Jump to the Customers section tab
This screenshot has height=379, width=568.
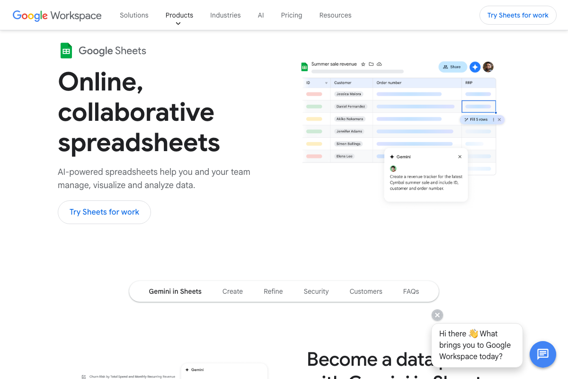pos(366,291)
